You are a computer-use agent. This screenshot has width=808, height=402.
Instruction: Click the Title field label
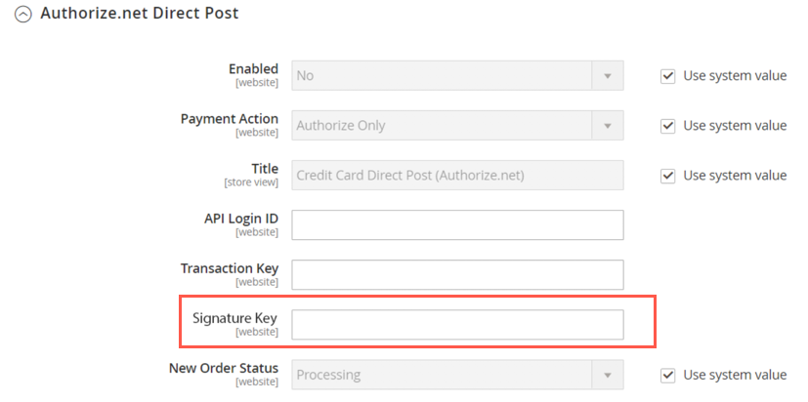click(x=265, y=169)
